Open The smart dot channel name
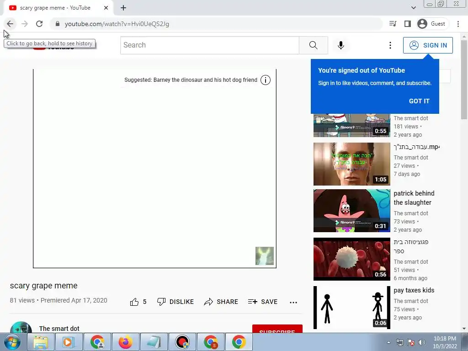Image resolution: width=468 pixels, height=351 pixels. [59, 329]
